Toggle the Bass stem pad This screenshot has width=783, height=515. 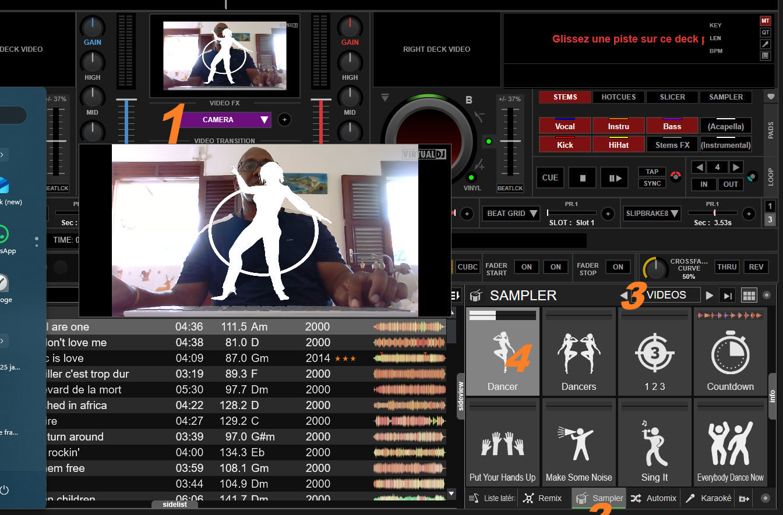coord(672,126)
